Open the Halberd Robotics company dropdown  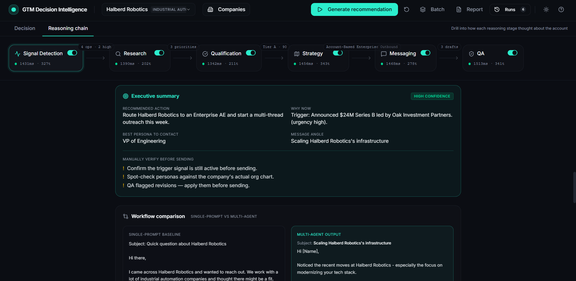149,10
